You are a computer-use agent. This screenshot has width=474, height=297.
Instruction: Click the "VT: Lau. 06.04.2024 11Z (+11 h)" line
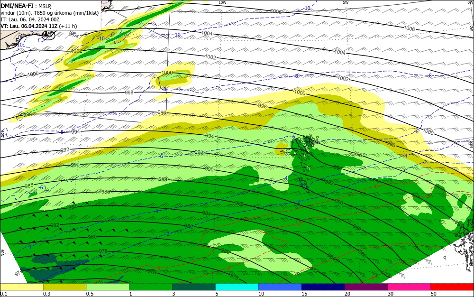pos(39,26)
